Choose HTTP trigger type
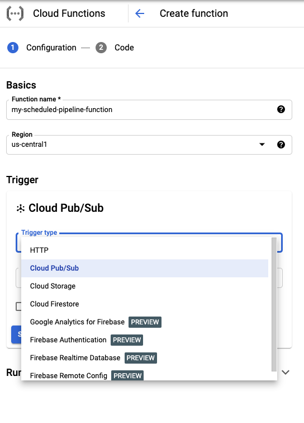Image resolution: width=304 pixels, height=423 pixels. (x=145, y=250)
